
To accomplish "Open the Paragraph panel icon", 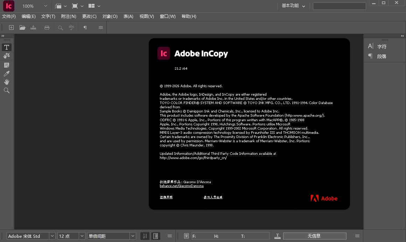I will (x=371, y=56).
